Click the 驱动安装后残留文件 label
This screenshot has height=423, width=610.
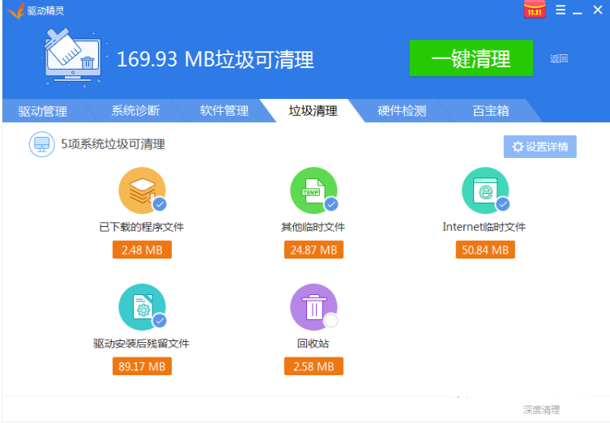[141, 344]
